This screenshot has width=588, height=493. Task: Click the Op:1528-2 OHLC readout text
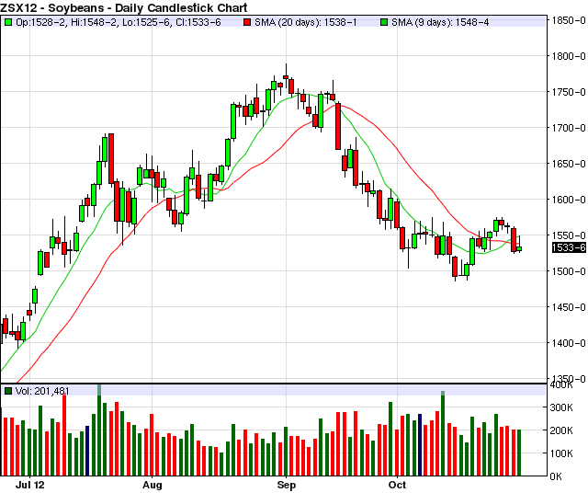[41, 22]
